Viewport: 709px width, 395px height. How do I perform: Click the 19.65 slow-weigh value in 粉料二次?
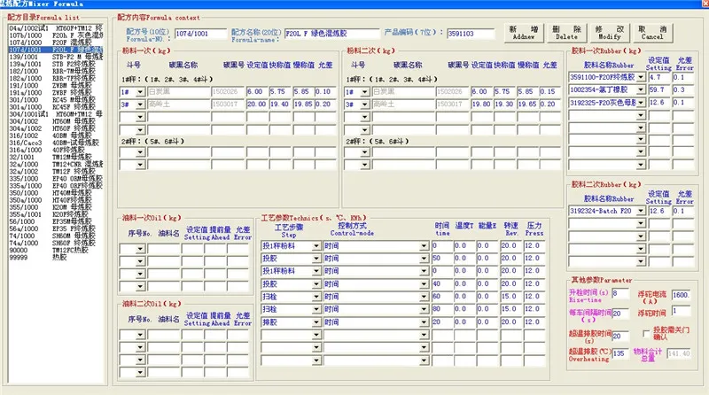527,105
